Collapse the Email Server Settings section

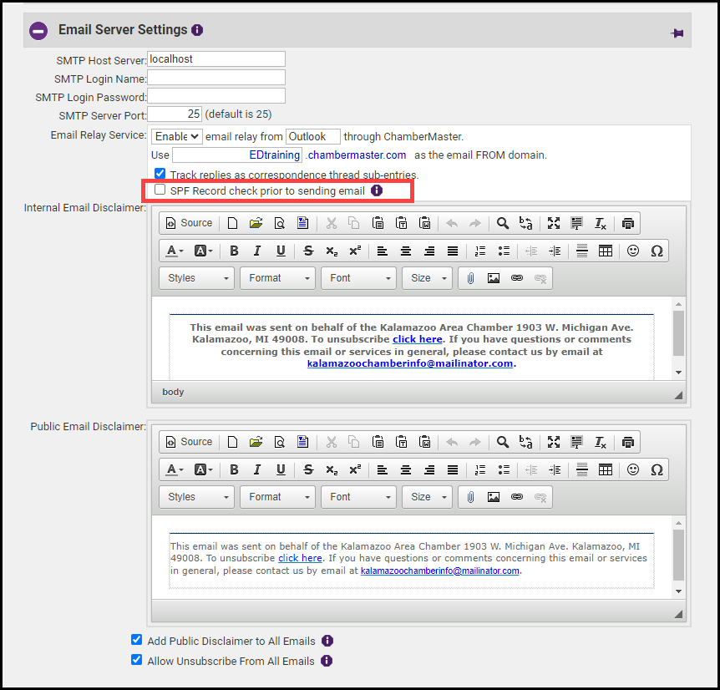pyautogui.click(x=38, y=31)
